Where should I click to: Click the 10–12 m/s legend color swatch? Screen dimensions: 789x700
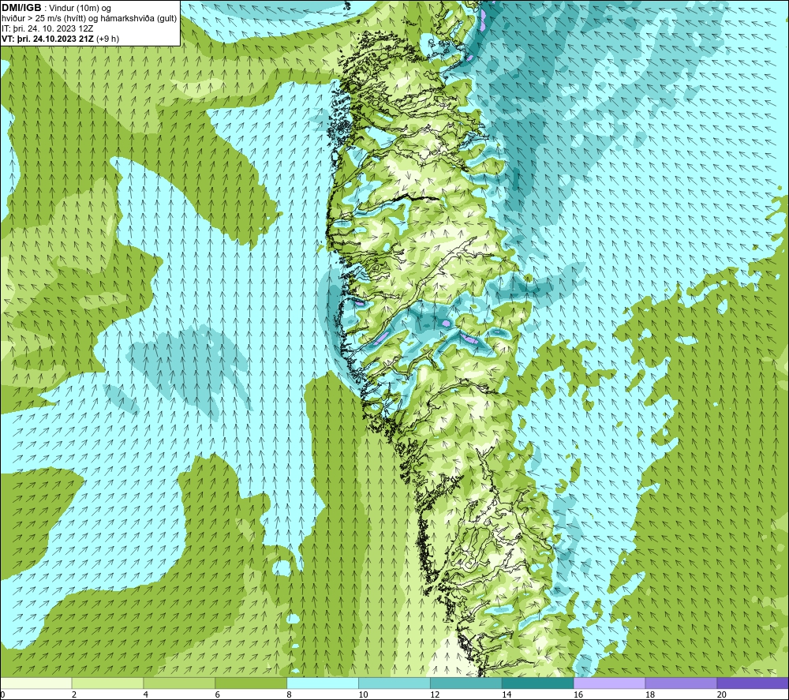coord(394,683)
